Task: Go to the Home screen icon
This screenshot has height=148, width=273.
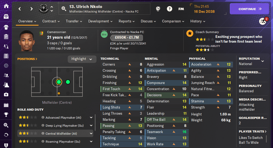Action: 6,6
